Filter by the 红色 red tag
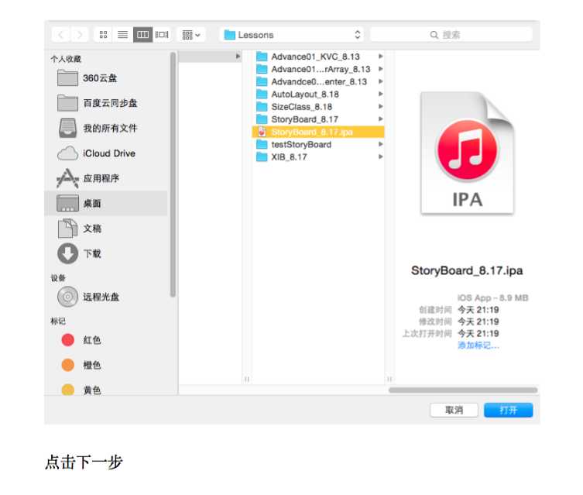This screenshot has height=495, width=583. point(108,340)
